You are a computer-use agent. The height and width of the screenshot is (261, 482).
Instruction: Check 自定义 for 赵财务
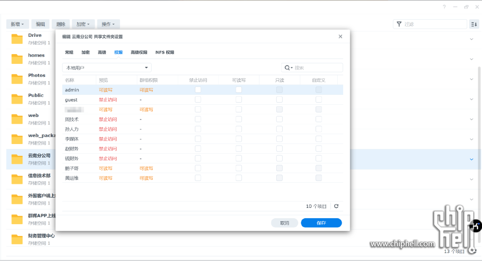point(319,148)
